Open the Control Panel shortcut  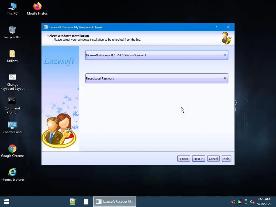pyautogui.click(x=12, y=127)
